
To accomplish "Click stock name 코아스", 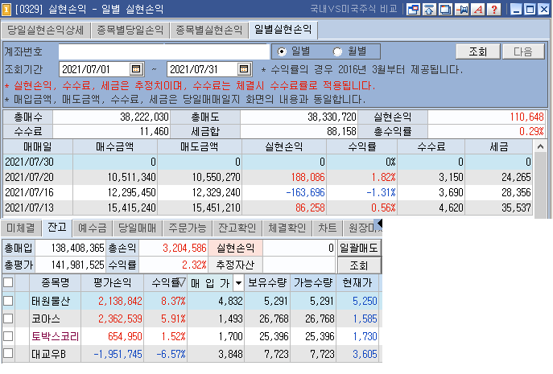I will pyautogui.click(x=46, y=319).
